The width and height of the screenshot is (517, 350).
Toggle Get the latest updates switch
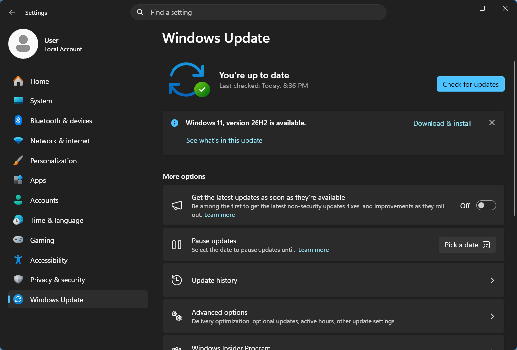pos(486,205)
